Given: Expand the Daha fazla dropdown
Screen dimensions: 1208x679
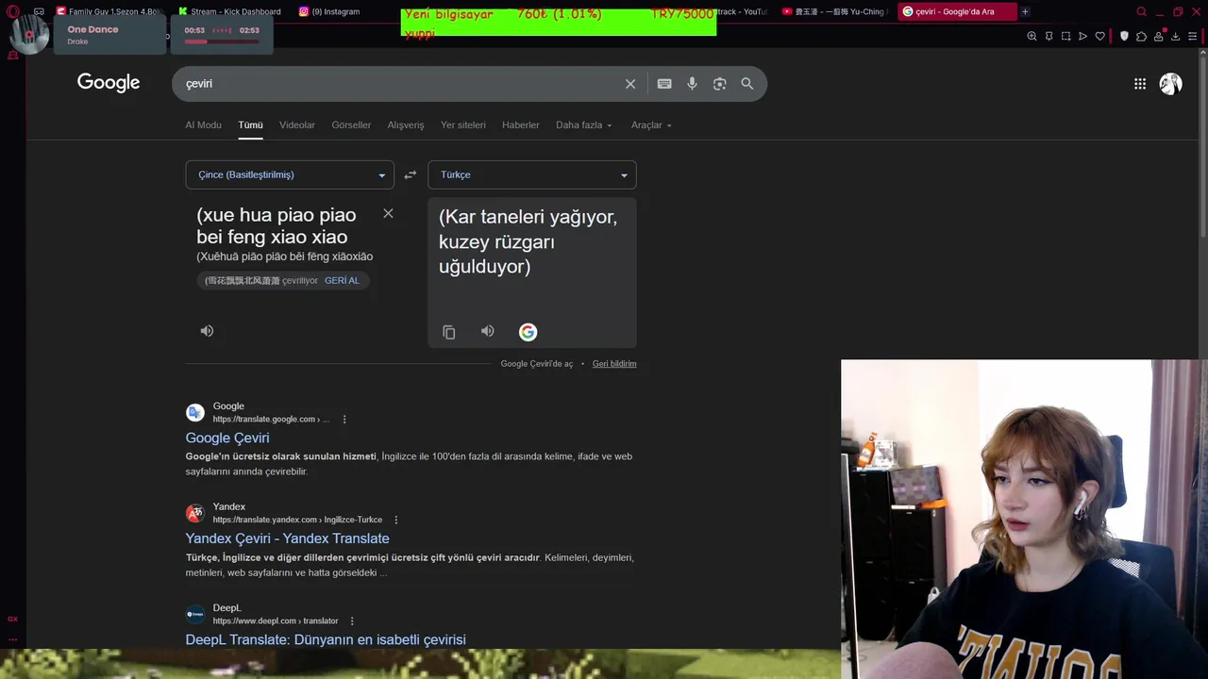Looking at the screenshot, I should 583,124.
